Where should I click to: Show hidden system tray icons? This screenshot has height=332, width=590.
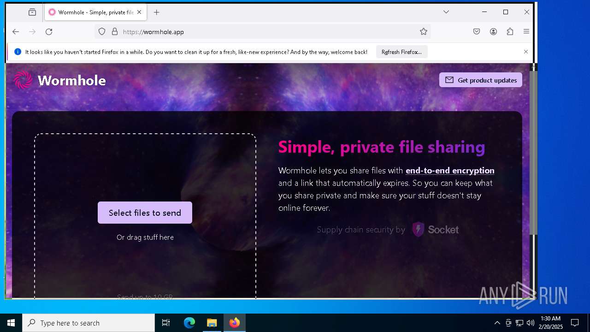497,323
